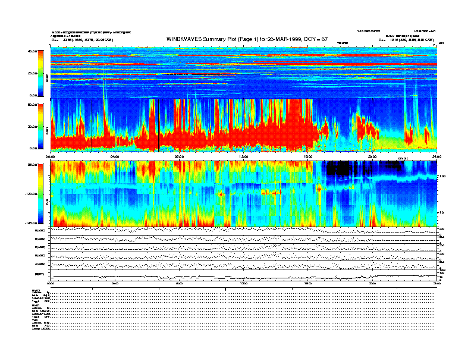Open the RAD2 spectrogram panel
471x364 pixels.
(244, 73)
